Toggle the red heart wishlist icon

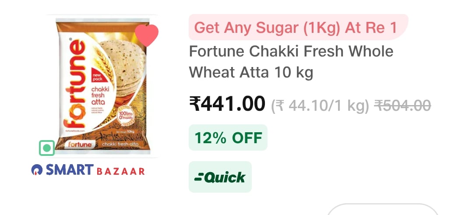coord(147,35)
